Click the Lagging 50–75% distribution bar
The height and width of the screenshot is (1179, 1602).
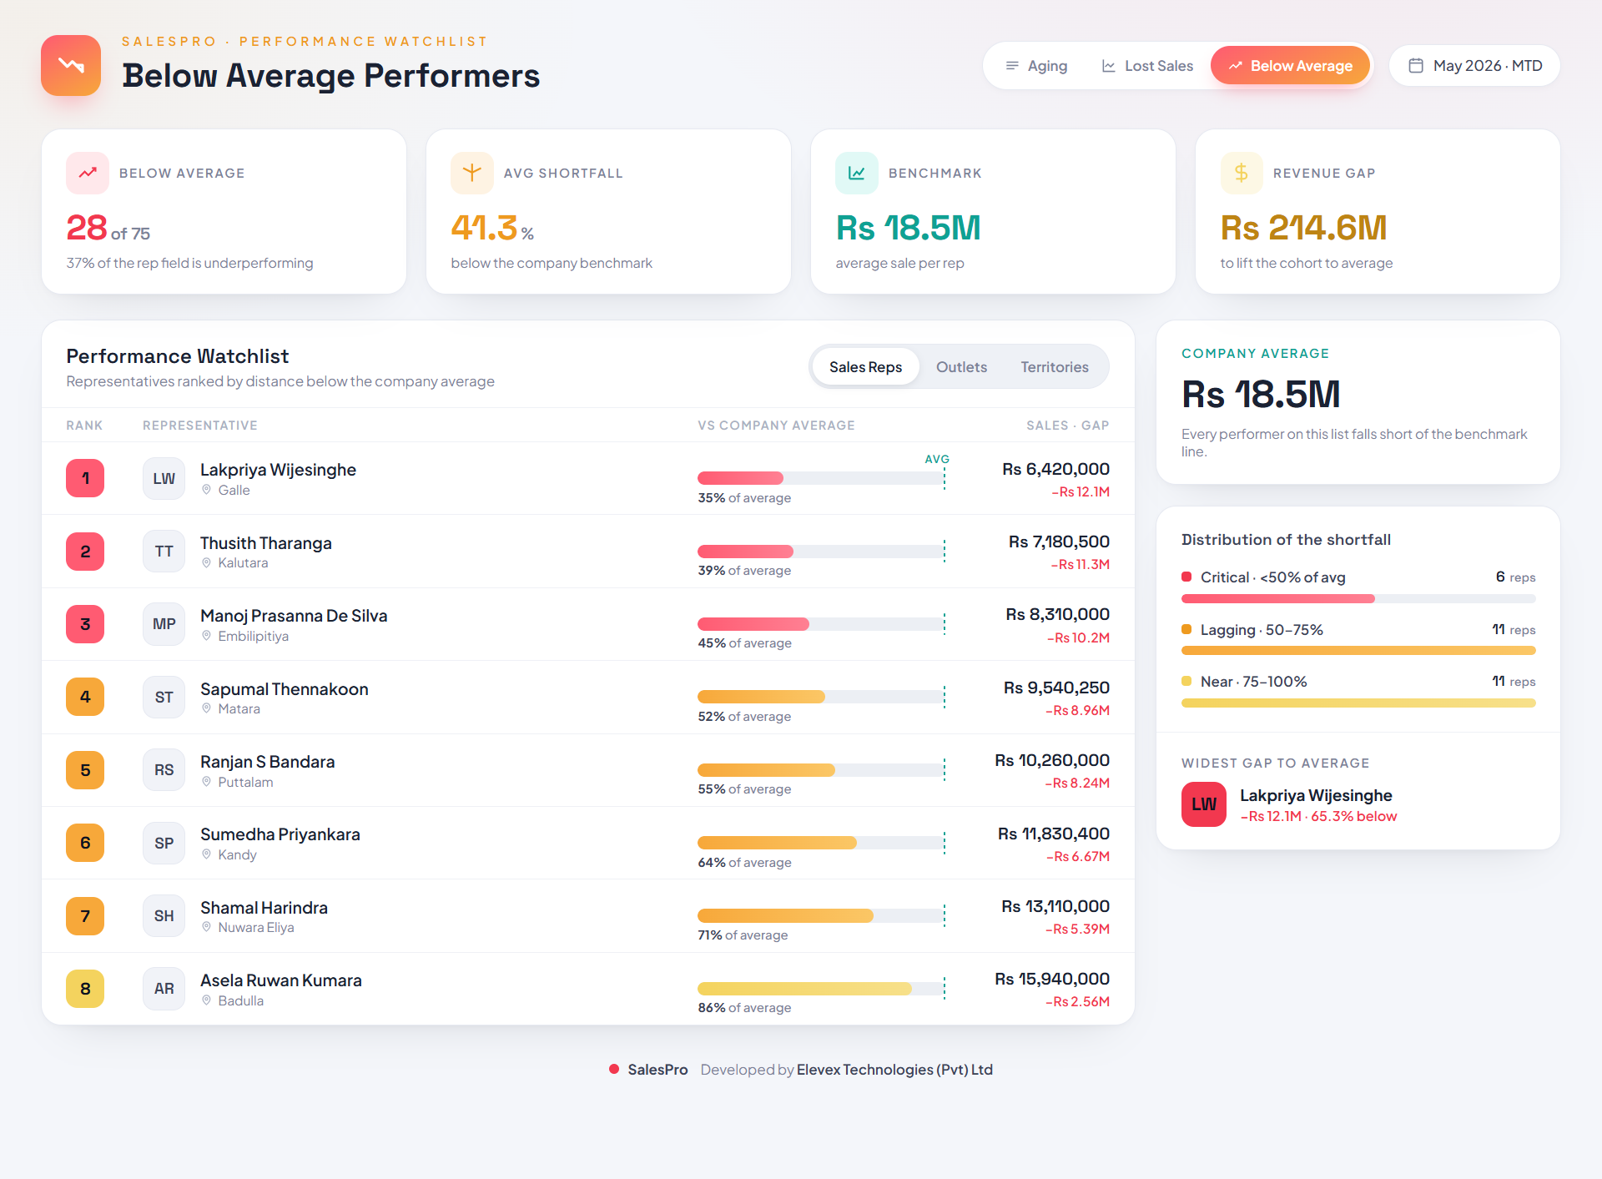[1358, 651]
